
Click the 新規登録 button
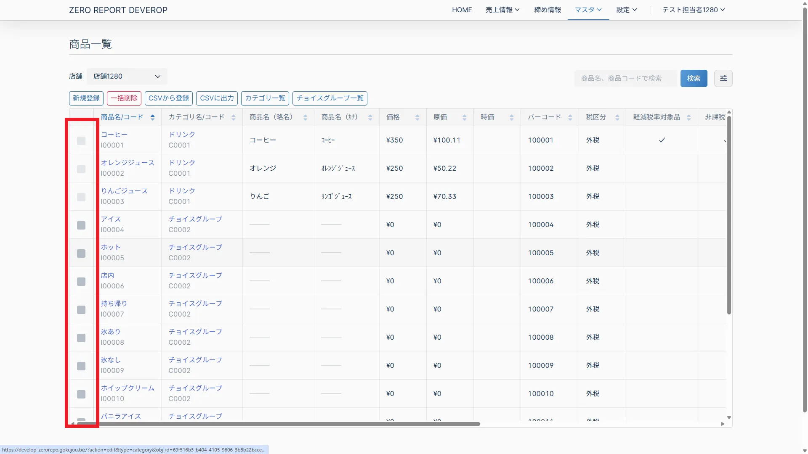[86, 98]
